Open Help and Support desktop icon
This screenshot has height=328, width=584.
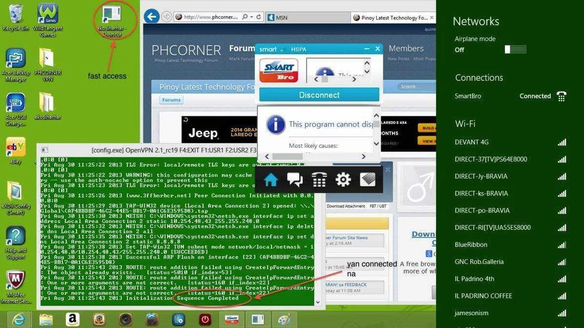click(x=16, y=243)
